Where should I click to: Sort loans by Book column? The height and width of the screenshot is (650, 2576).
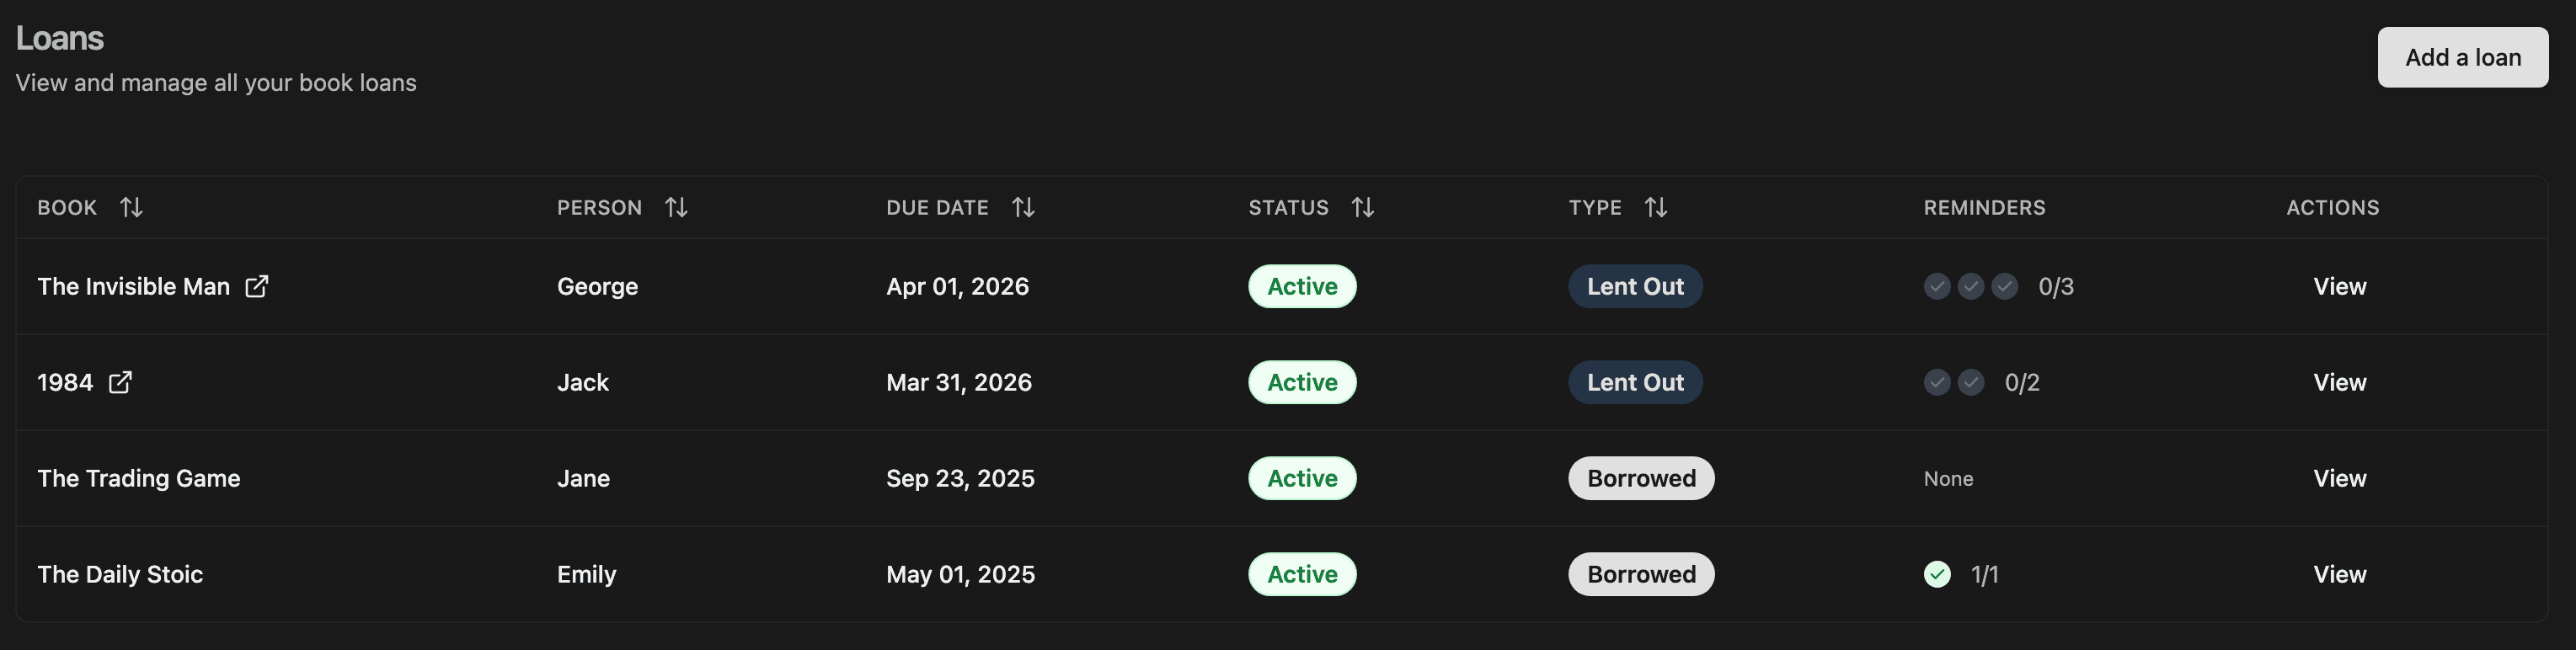(131, 207)
